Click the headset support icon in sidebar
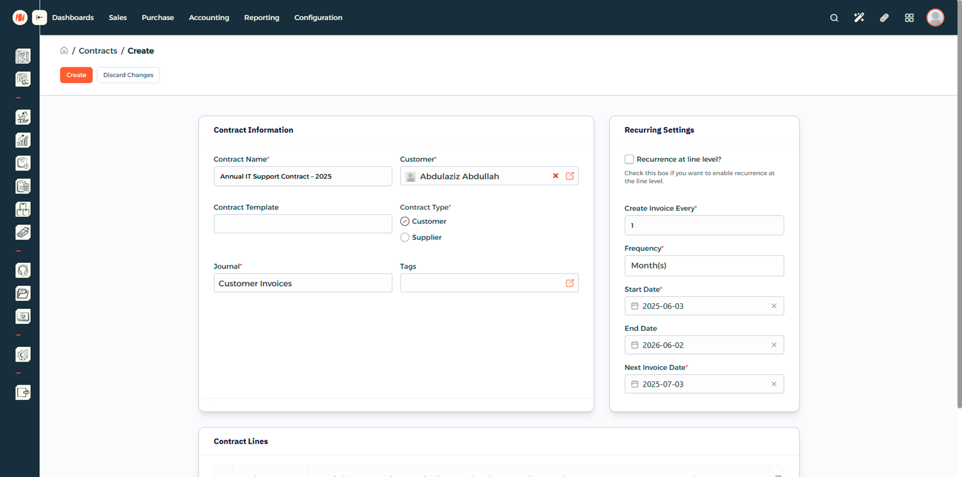Viewport: 962px width, 477px height. [23, 271]
